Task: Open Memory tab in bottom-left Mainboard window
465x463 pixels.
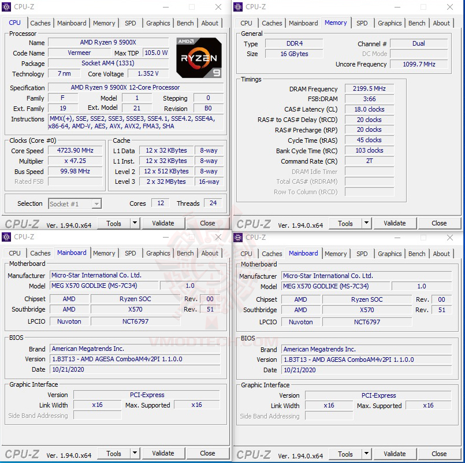Action: coord(104,253)
